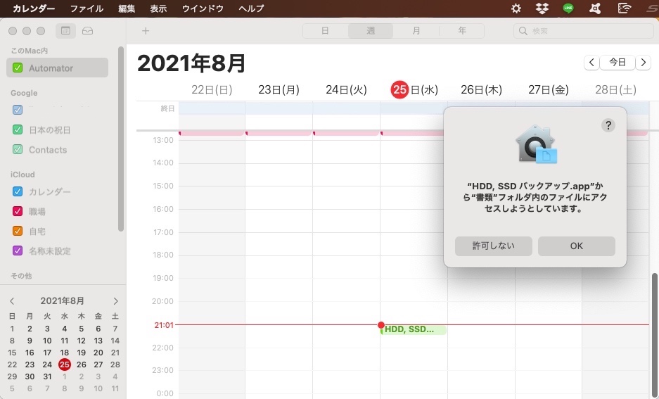
Task: Click the backup app house icon in dialog
Action: pyautogui.click(x=536, y=144)
